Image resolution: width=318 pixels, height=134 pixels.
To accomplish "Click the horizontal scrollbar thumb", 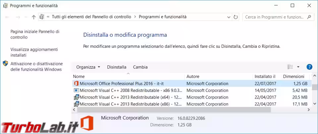I will coord(174,110).
